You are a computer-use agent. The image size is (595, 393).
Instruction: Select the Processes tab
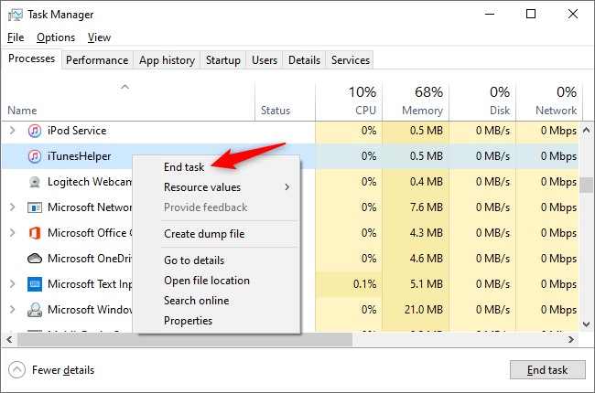click(x=31, y=58)
